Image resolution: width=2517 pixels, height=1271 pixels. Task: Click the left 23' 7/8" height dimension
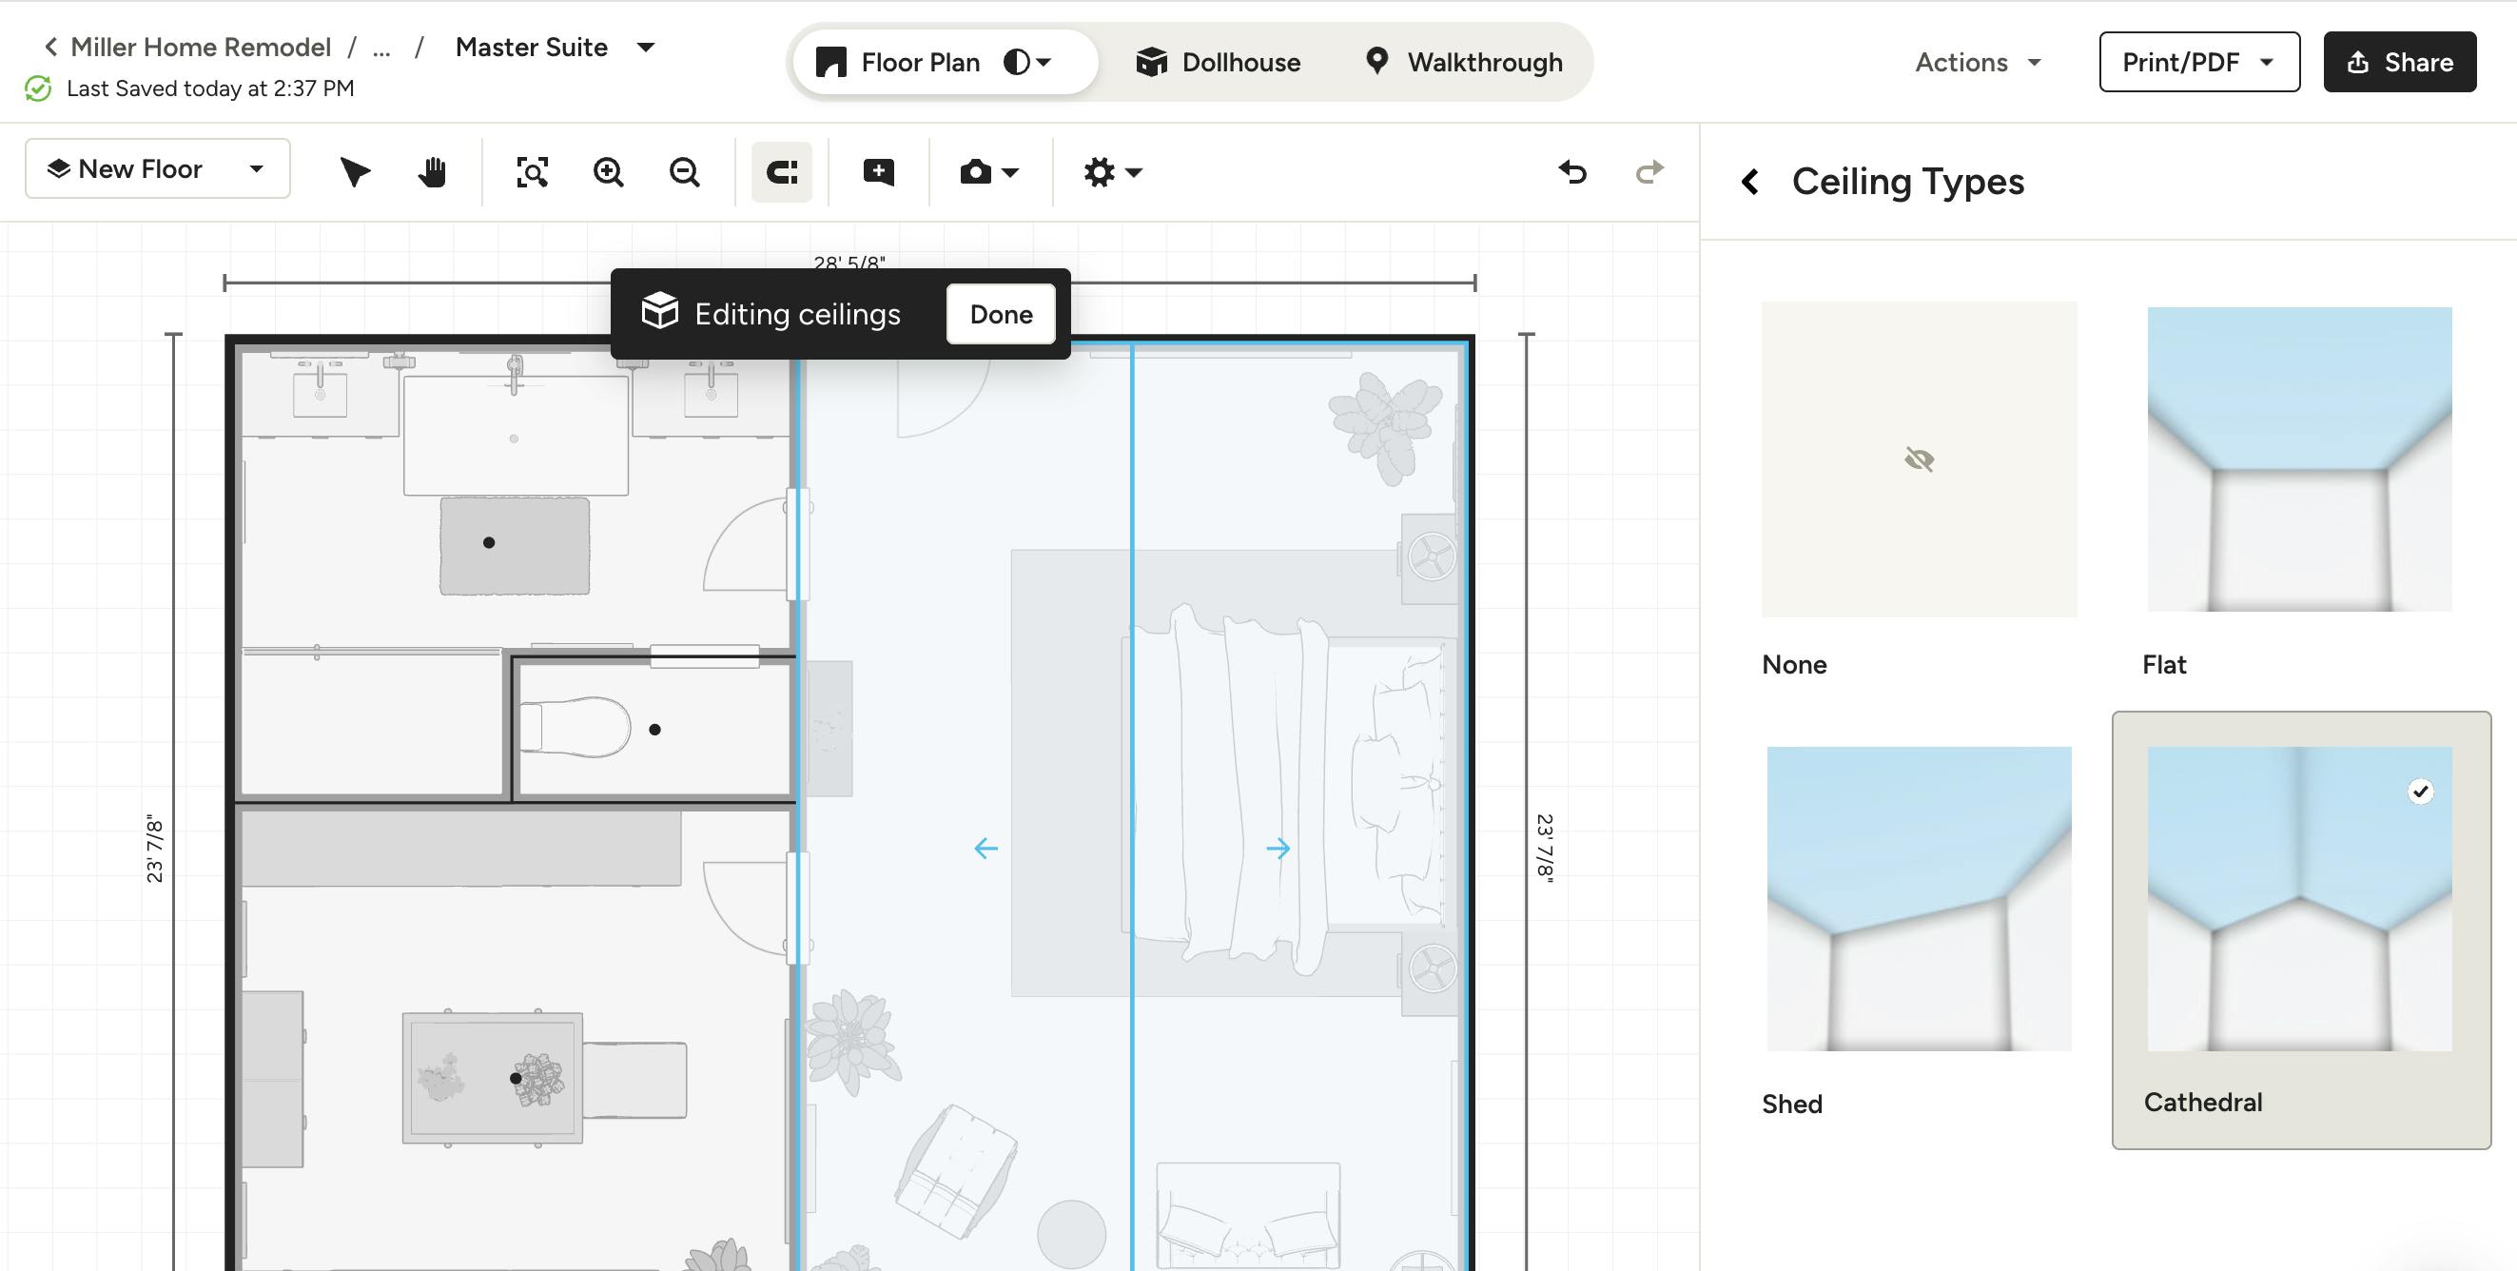pos(154,848)
